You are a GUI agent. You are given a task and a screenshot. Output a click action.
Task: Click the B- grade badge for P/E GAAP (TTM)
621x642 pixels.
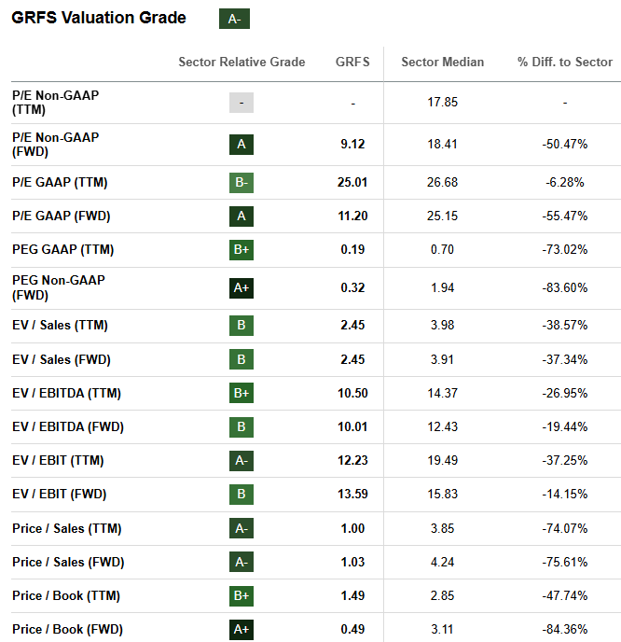point(241,182)
